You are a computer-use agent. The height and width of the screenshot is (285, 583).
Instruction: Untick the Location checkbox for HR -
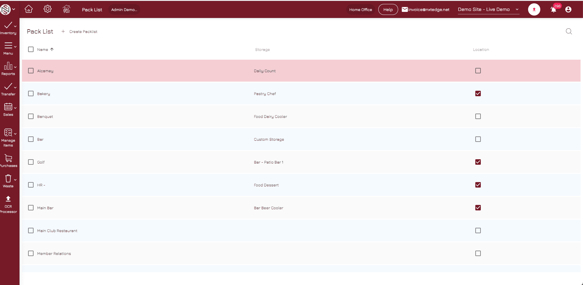coord(478,185)
